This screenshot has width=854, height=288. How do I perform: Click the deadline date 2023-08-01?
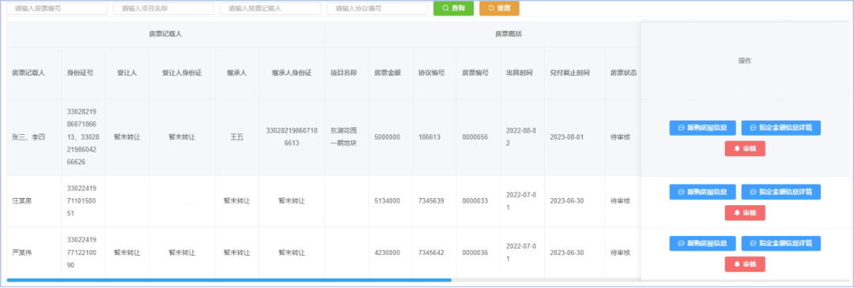coord(567,137)
